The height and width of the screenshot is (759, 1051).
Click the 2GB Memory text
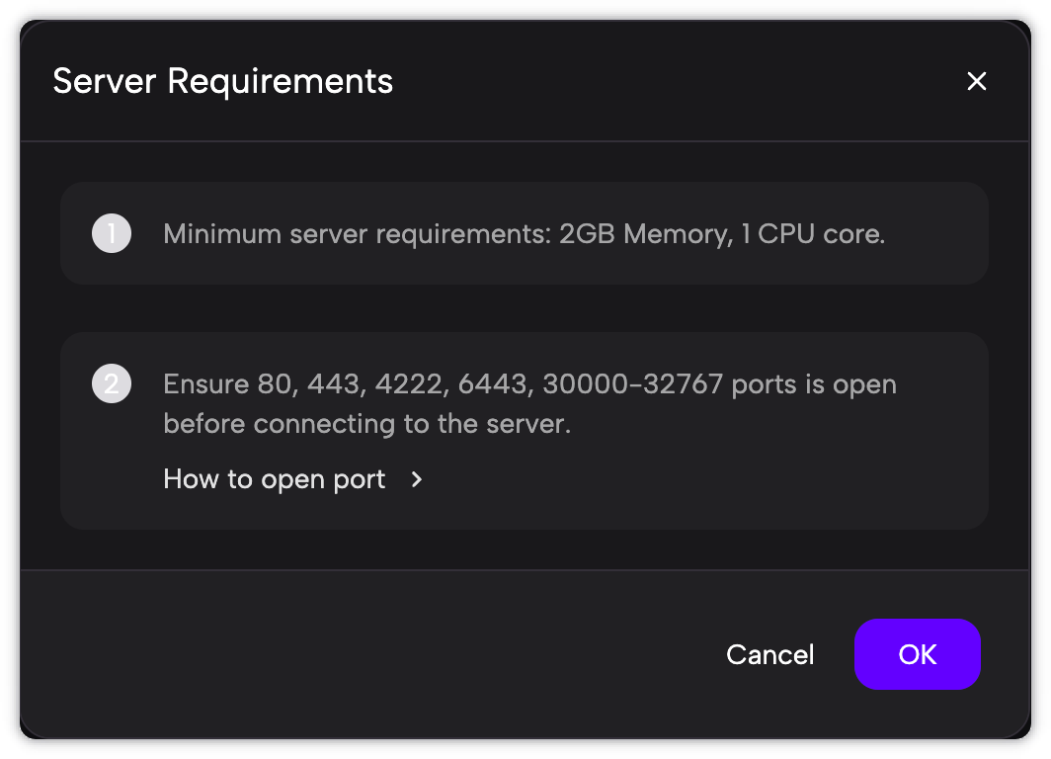[644, 234]
